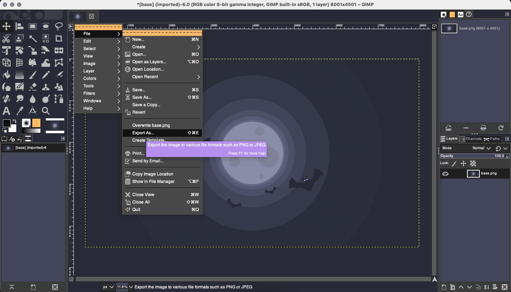
Task: Lock position and size of the layer
Action: click(463, 163)
